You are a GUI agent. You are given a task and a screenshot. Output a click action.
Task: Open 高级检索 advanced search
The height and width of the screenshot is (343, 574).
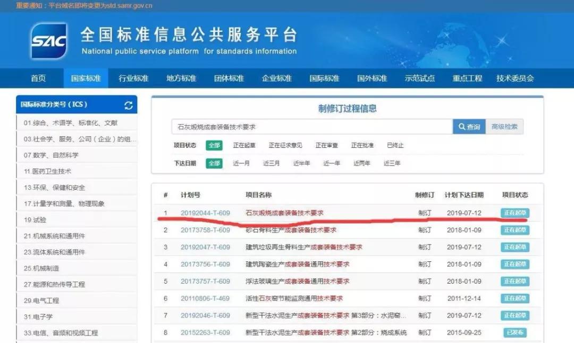point(504,127)
